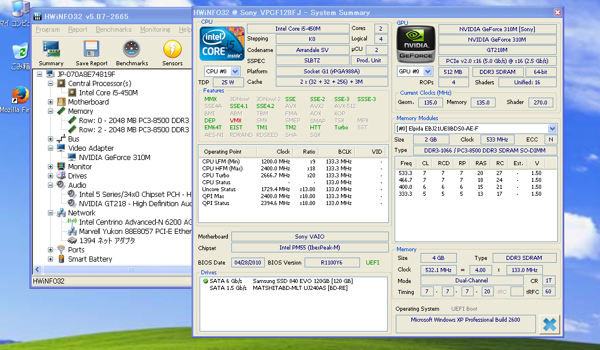Screen dimensions: 600x350
Task: Open the Benchmarks menu in the menu bar
Action: (114, 29)
